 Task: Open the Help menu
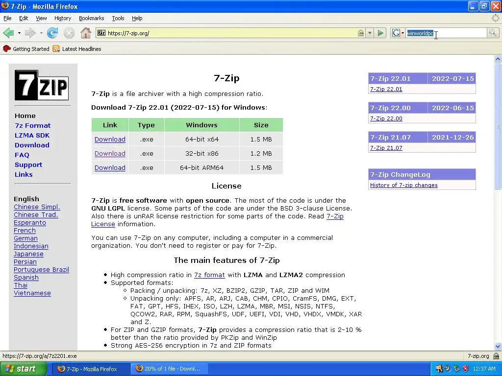[x=137, y=18]
